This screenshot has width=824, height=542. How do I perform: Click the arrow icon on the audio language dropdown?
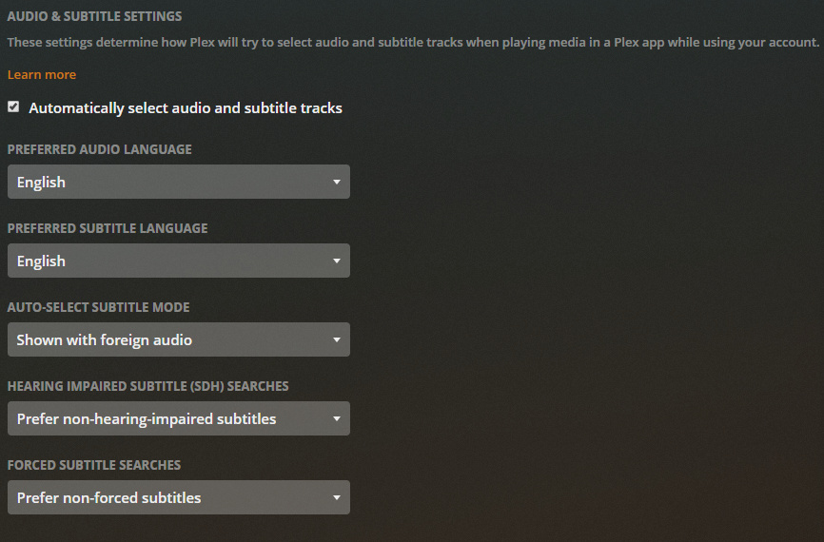click(337, 182)
